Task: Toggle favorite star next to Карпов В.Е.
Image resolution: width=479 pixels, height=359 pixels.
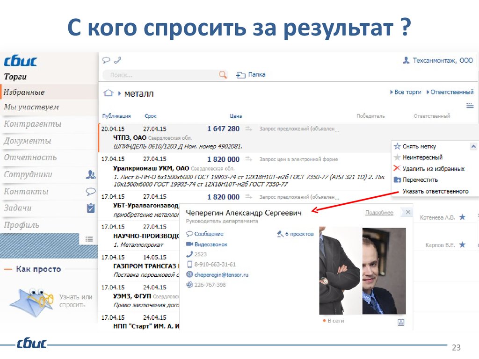Action: pos(462,244)
